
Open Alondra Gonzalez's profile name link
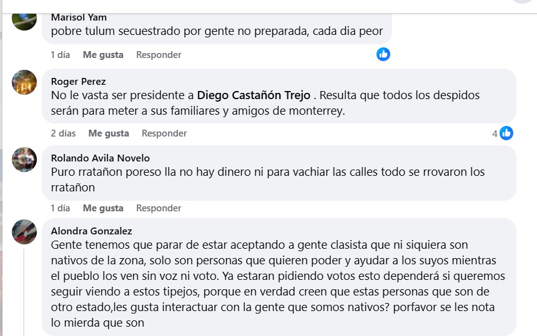pos(91,231)
